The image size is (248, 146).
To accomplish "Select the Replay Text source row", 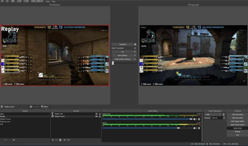I will pos(76,114).
